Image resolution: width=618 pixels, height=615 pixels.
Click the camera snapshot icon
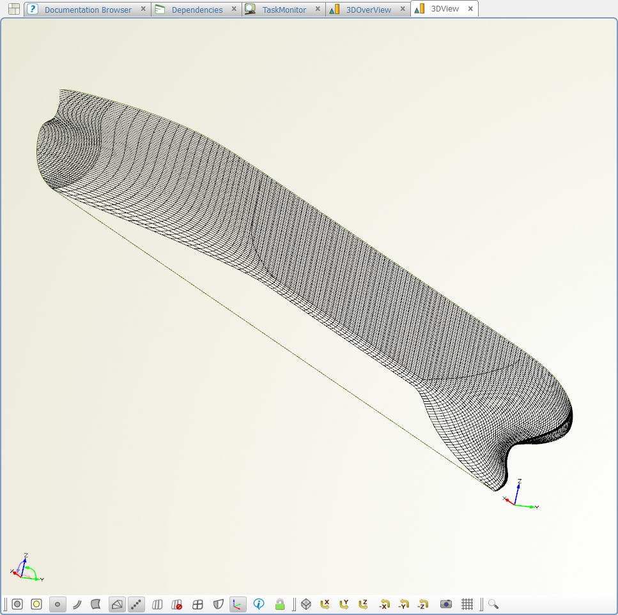pos(445,604)
